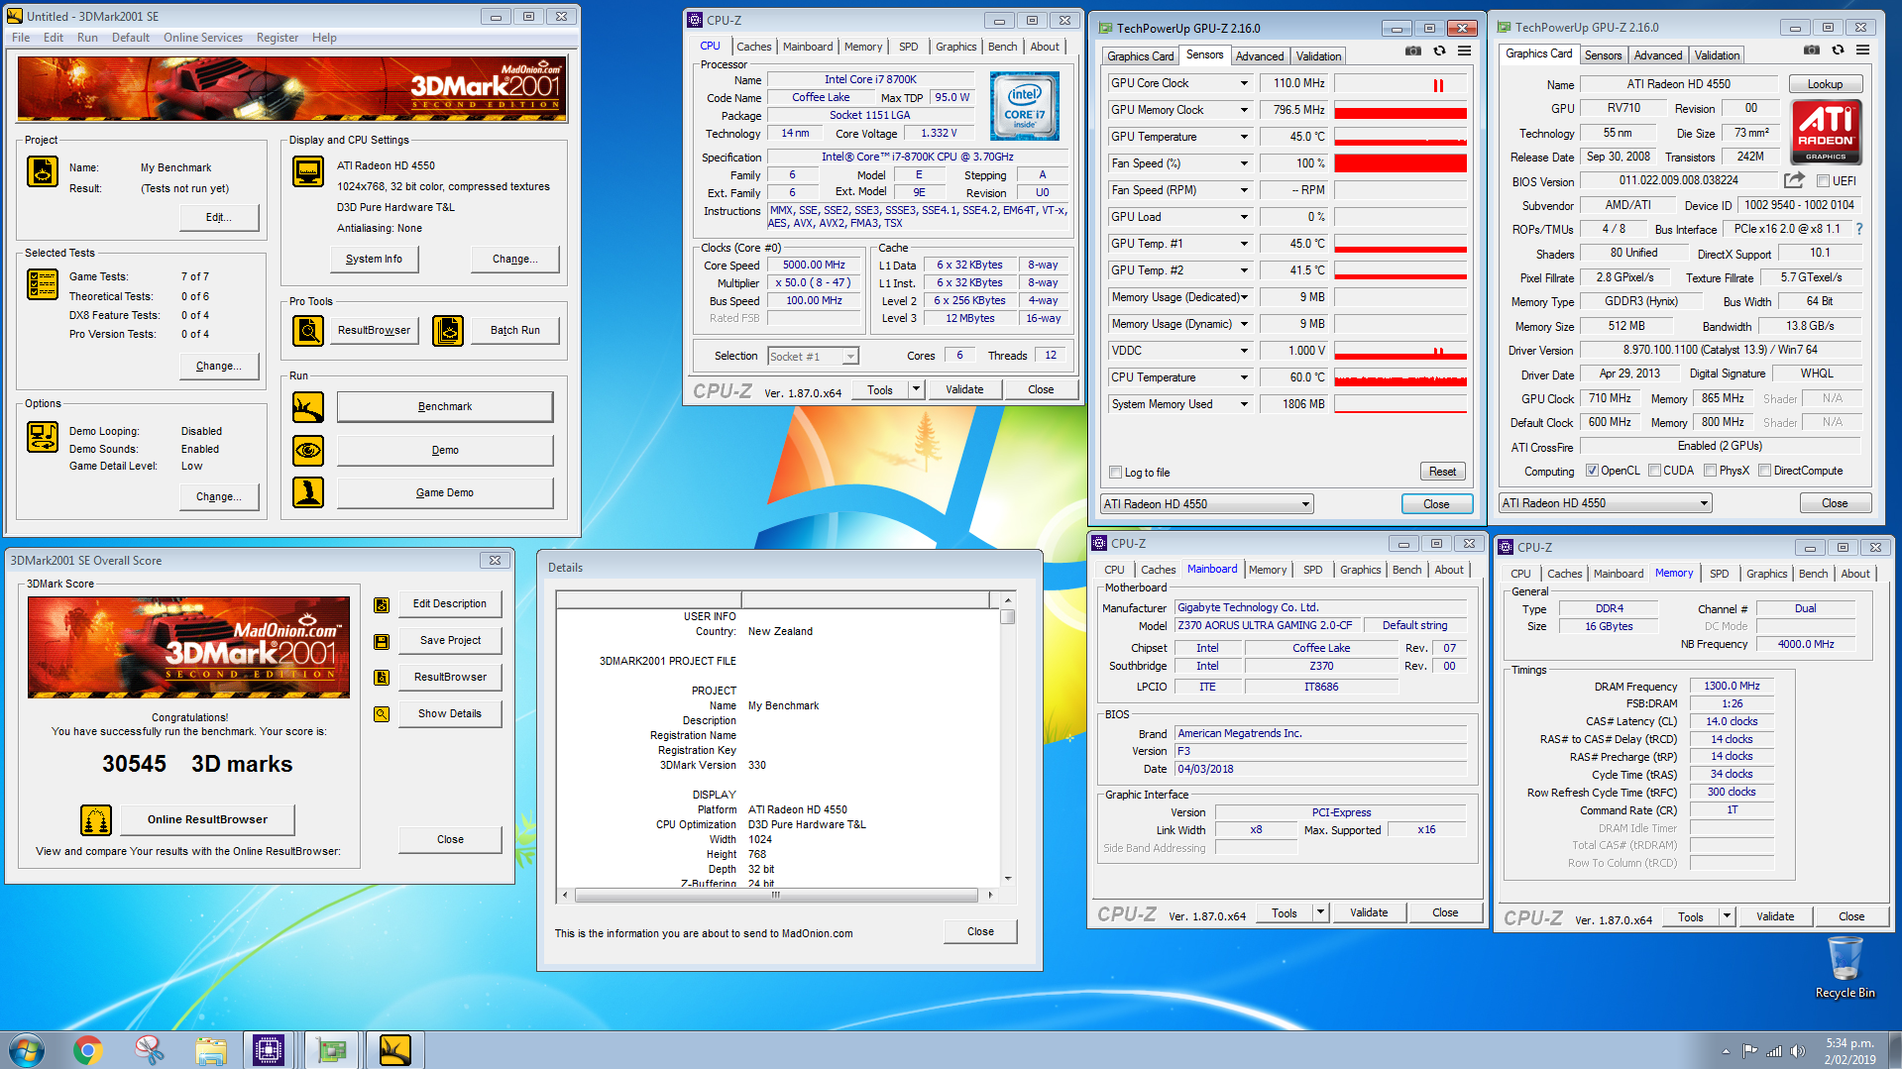Open the GPU selection dropdown in Sensors window
Viewport: 1902px width, 1069px height.
point(1206,504)
